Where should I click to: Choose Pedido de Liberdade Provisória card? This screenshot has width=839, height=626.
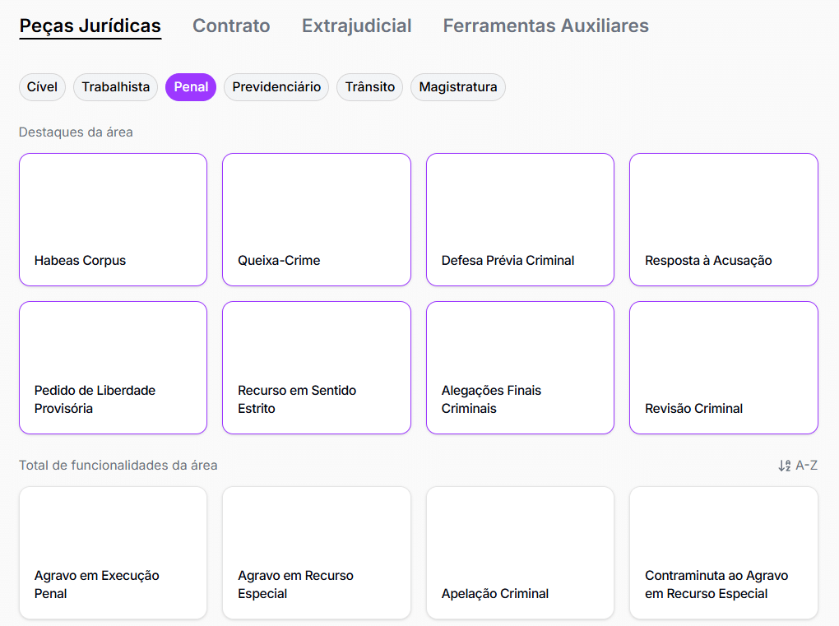tap(113, 368)
